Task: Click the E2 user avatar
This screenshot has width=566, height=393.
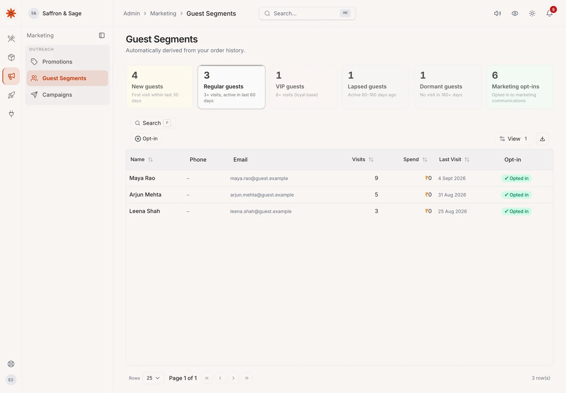Action: pyautogui.click(x=11, y=380)
